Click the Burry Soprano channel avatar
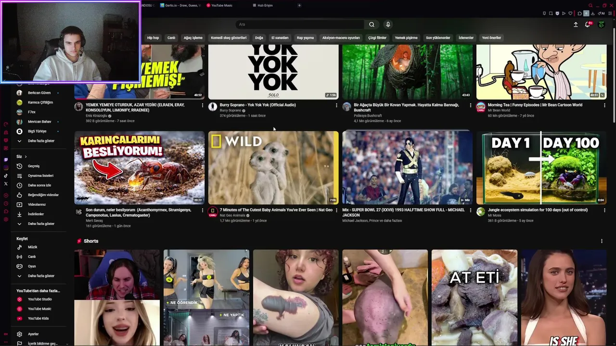 click(213, 107)
